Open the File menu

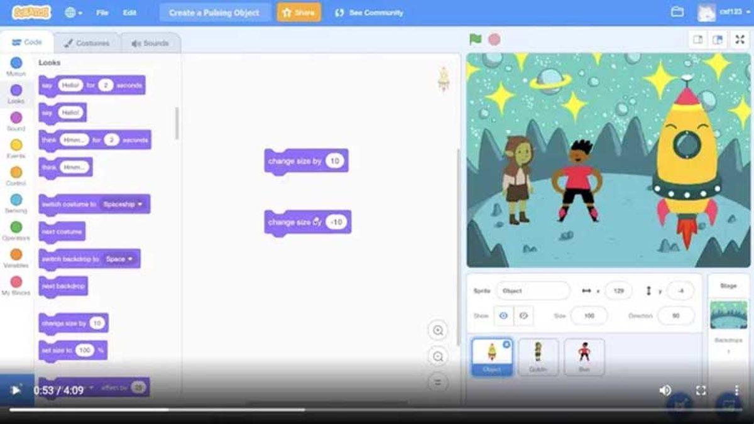[x=102, y=13]
